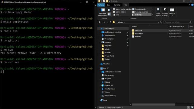Select the dorivatech folder
194x109 pixels.
(139, 34)
